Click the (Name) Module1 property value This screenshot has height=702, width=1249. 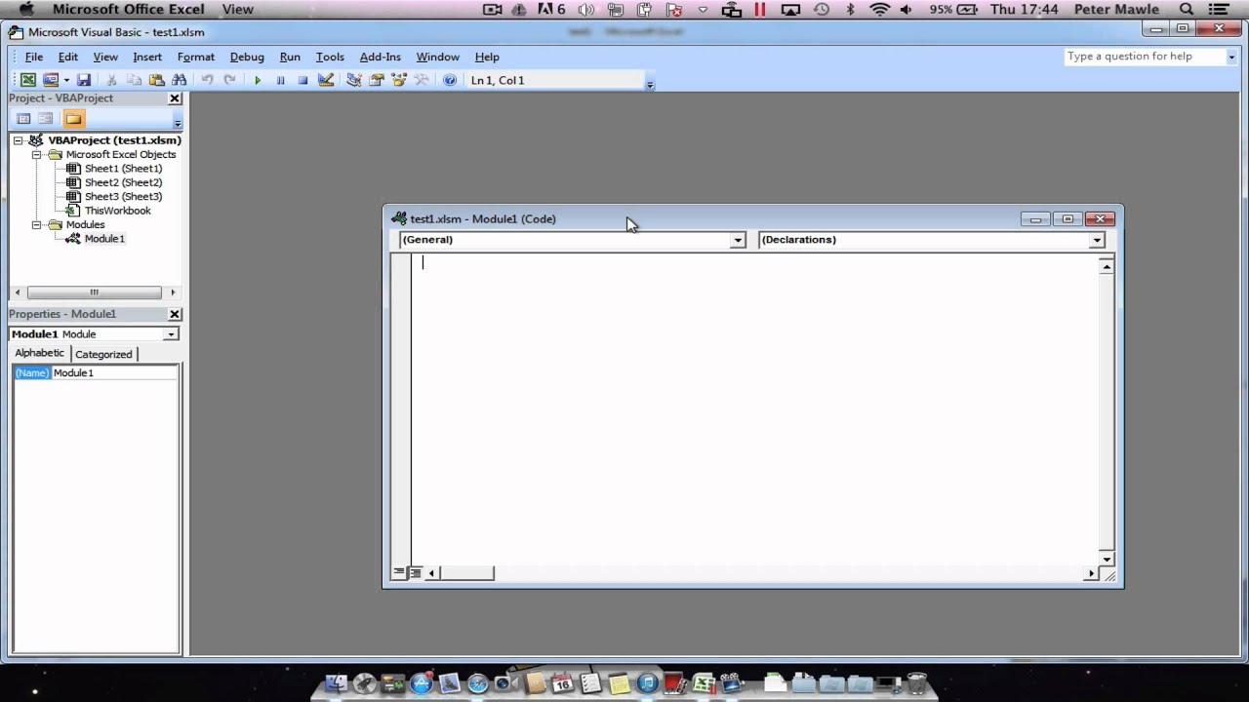click(x=115, y=373)
